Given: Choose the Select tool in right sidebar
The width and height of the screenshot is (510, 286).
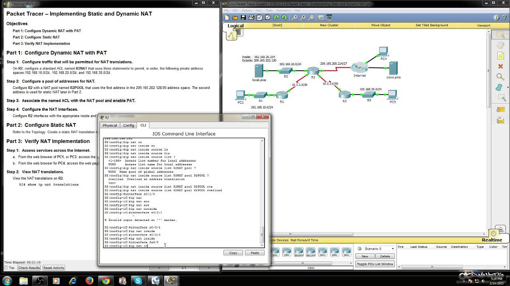Looking at the screenshot, I should tap(500, 35).
